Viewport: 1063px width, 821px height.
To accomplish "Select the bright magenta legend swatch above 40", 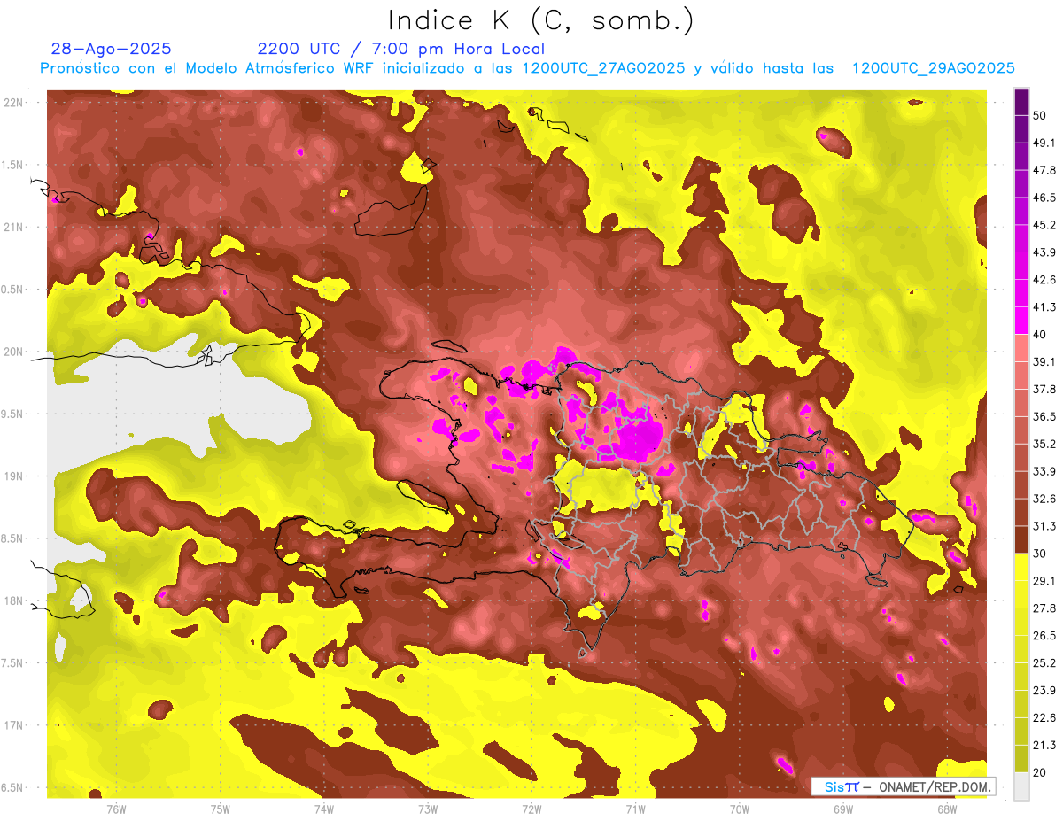I will pos(1021,321).
